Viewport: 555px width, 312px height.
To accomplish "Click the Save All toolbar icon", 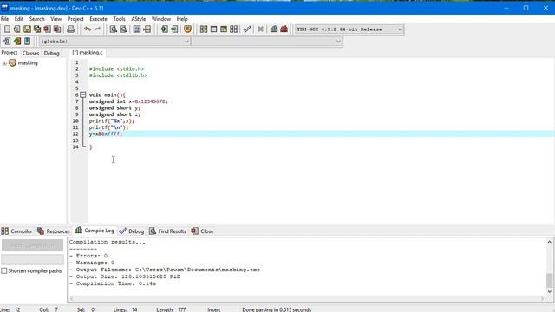I will coord(37,29).
